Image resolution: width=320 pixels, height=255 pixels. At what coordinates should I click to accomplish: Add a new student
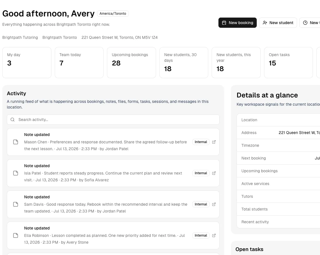click(x=278, y=23)
